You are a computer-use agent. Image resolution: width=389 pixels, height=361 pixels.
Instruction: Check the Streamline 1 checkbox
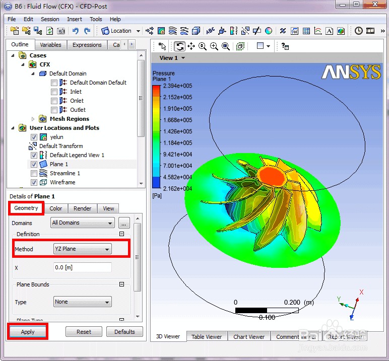[x=34, y=173]
